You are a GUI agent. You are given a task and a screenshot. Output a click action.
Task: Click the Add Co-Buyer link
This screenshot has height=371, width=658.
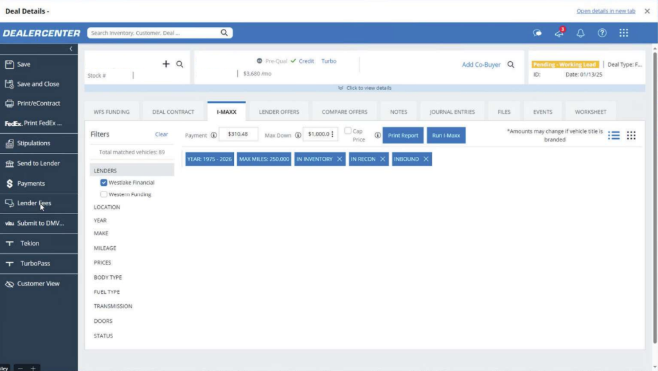(481, 65)
